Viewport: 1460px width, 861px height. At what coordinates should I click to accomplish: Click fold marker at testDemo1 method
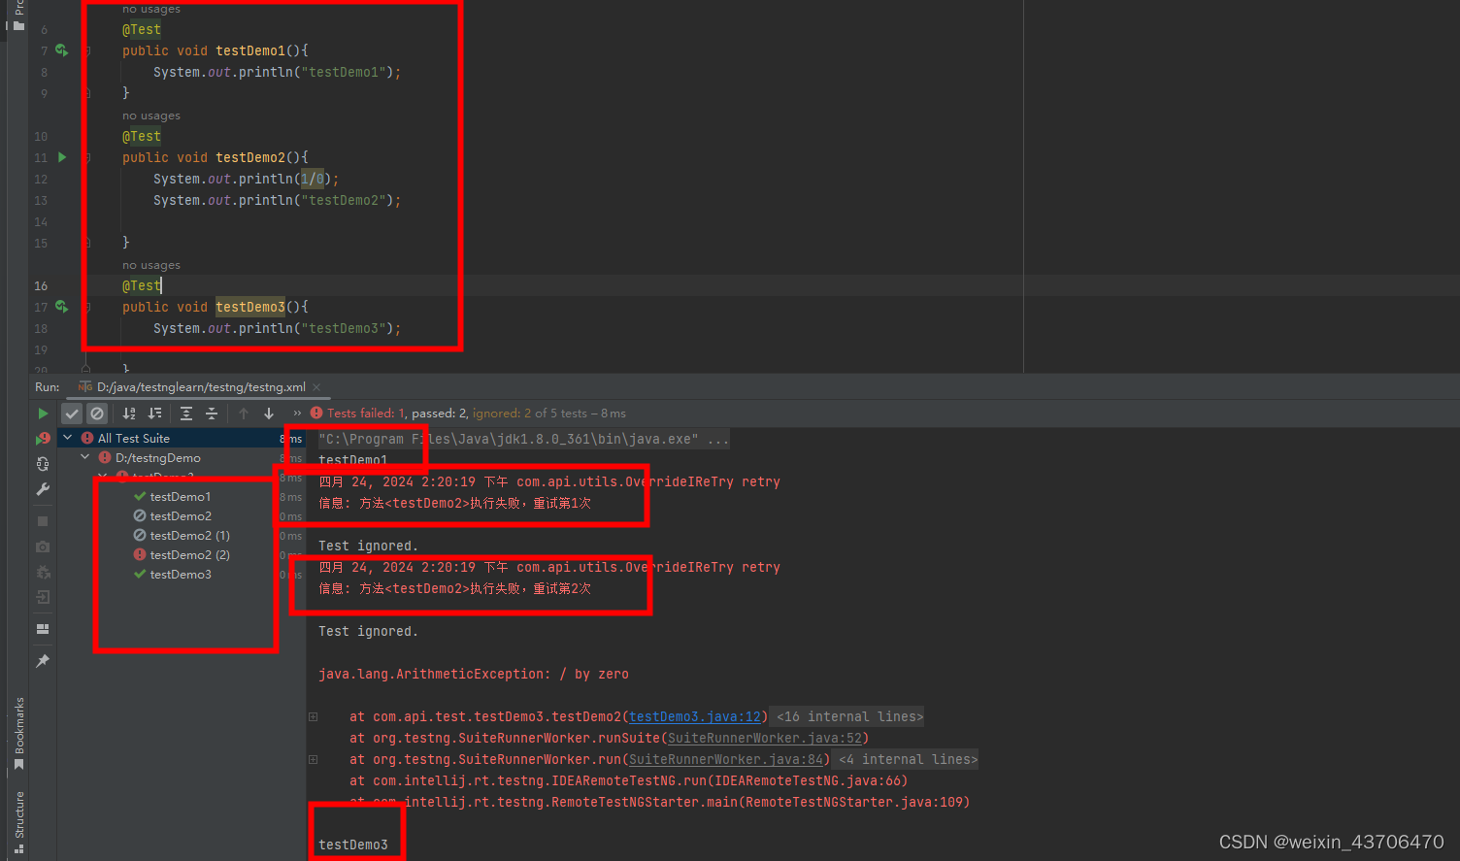86,50
